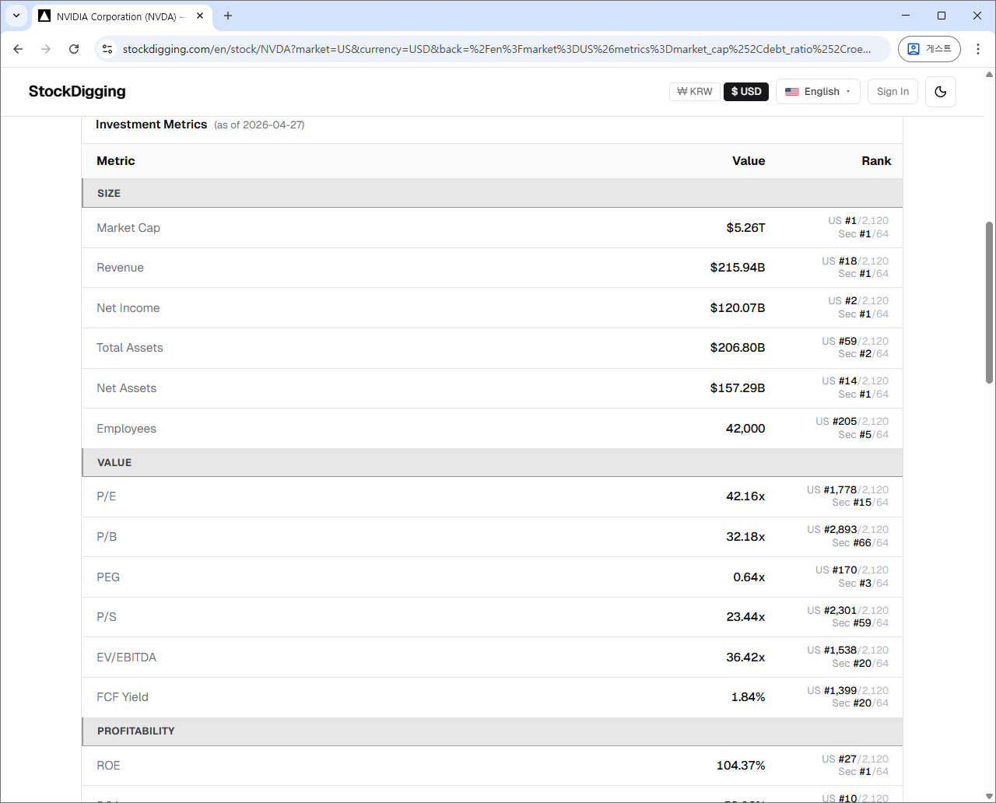Close the NVIDIA Corporation tab

(200, 16)
